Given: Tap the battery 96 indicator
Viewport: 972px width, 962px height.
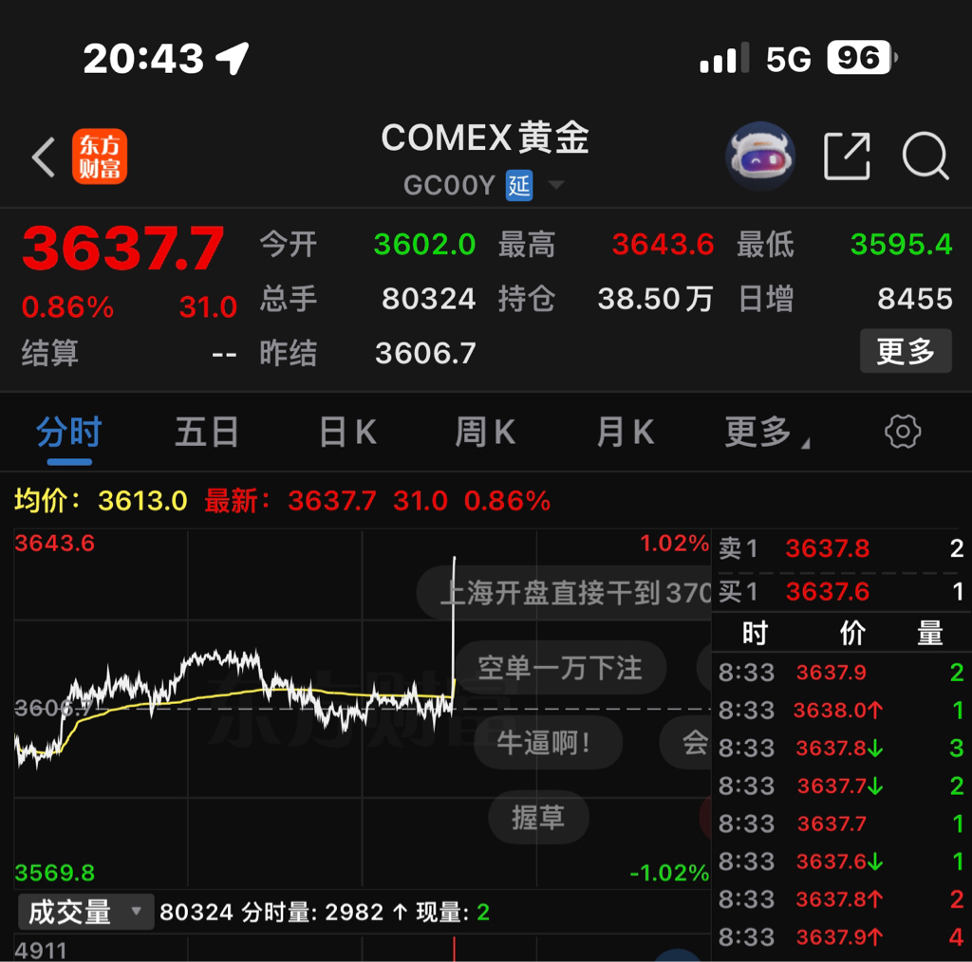Looking at the screenshot, I should pyautogui.click(x=862, y=58).
